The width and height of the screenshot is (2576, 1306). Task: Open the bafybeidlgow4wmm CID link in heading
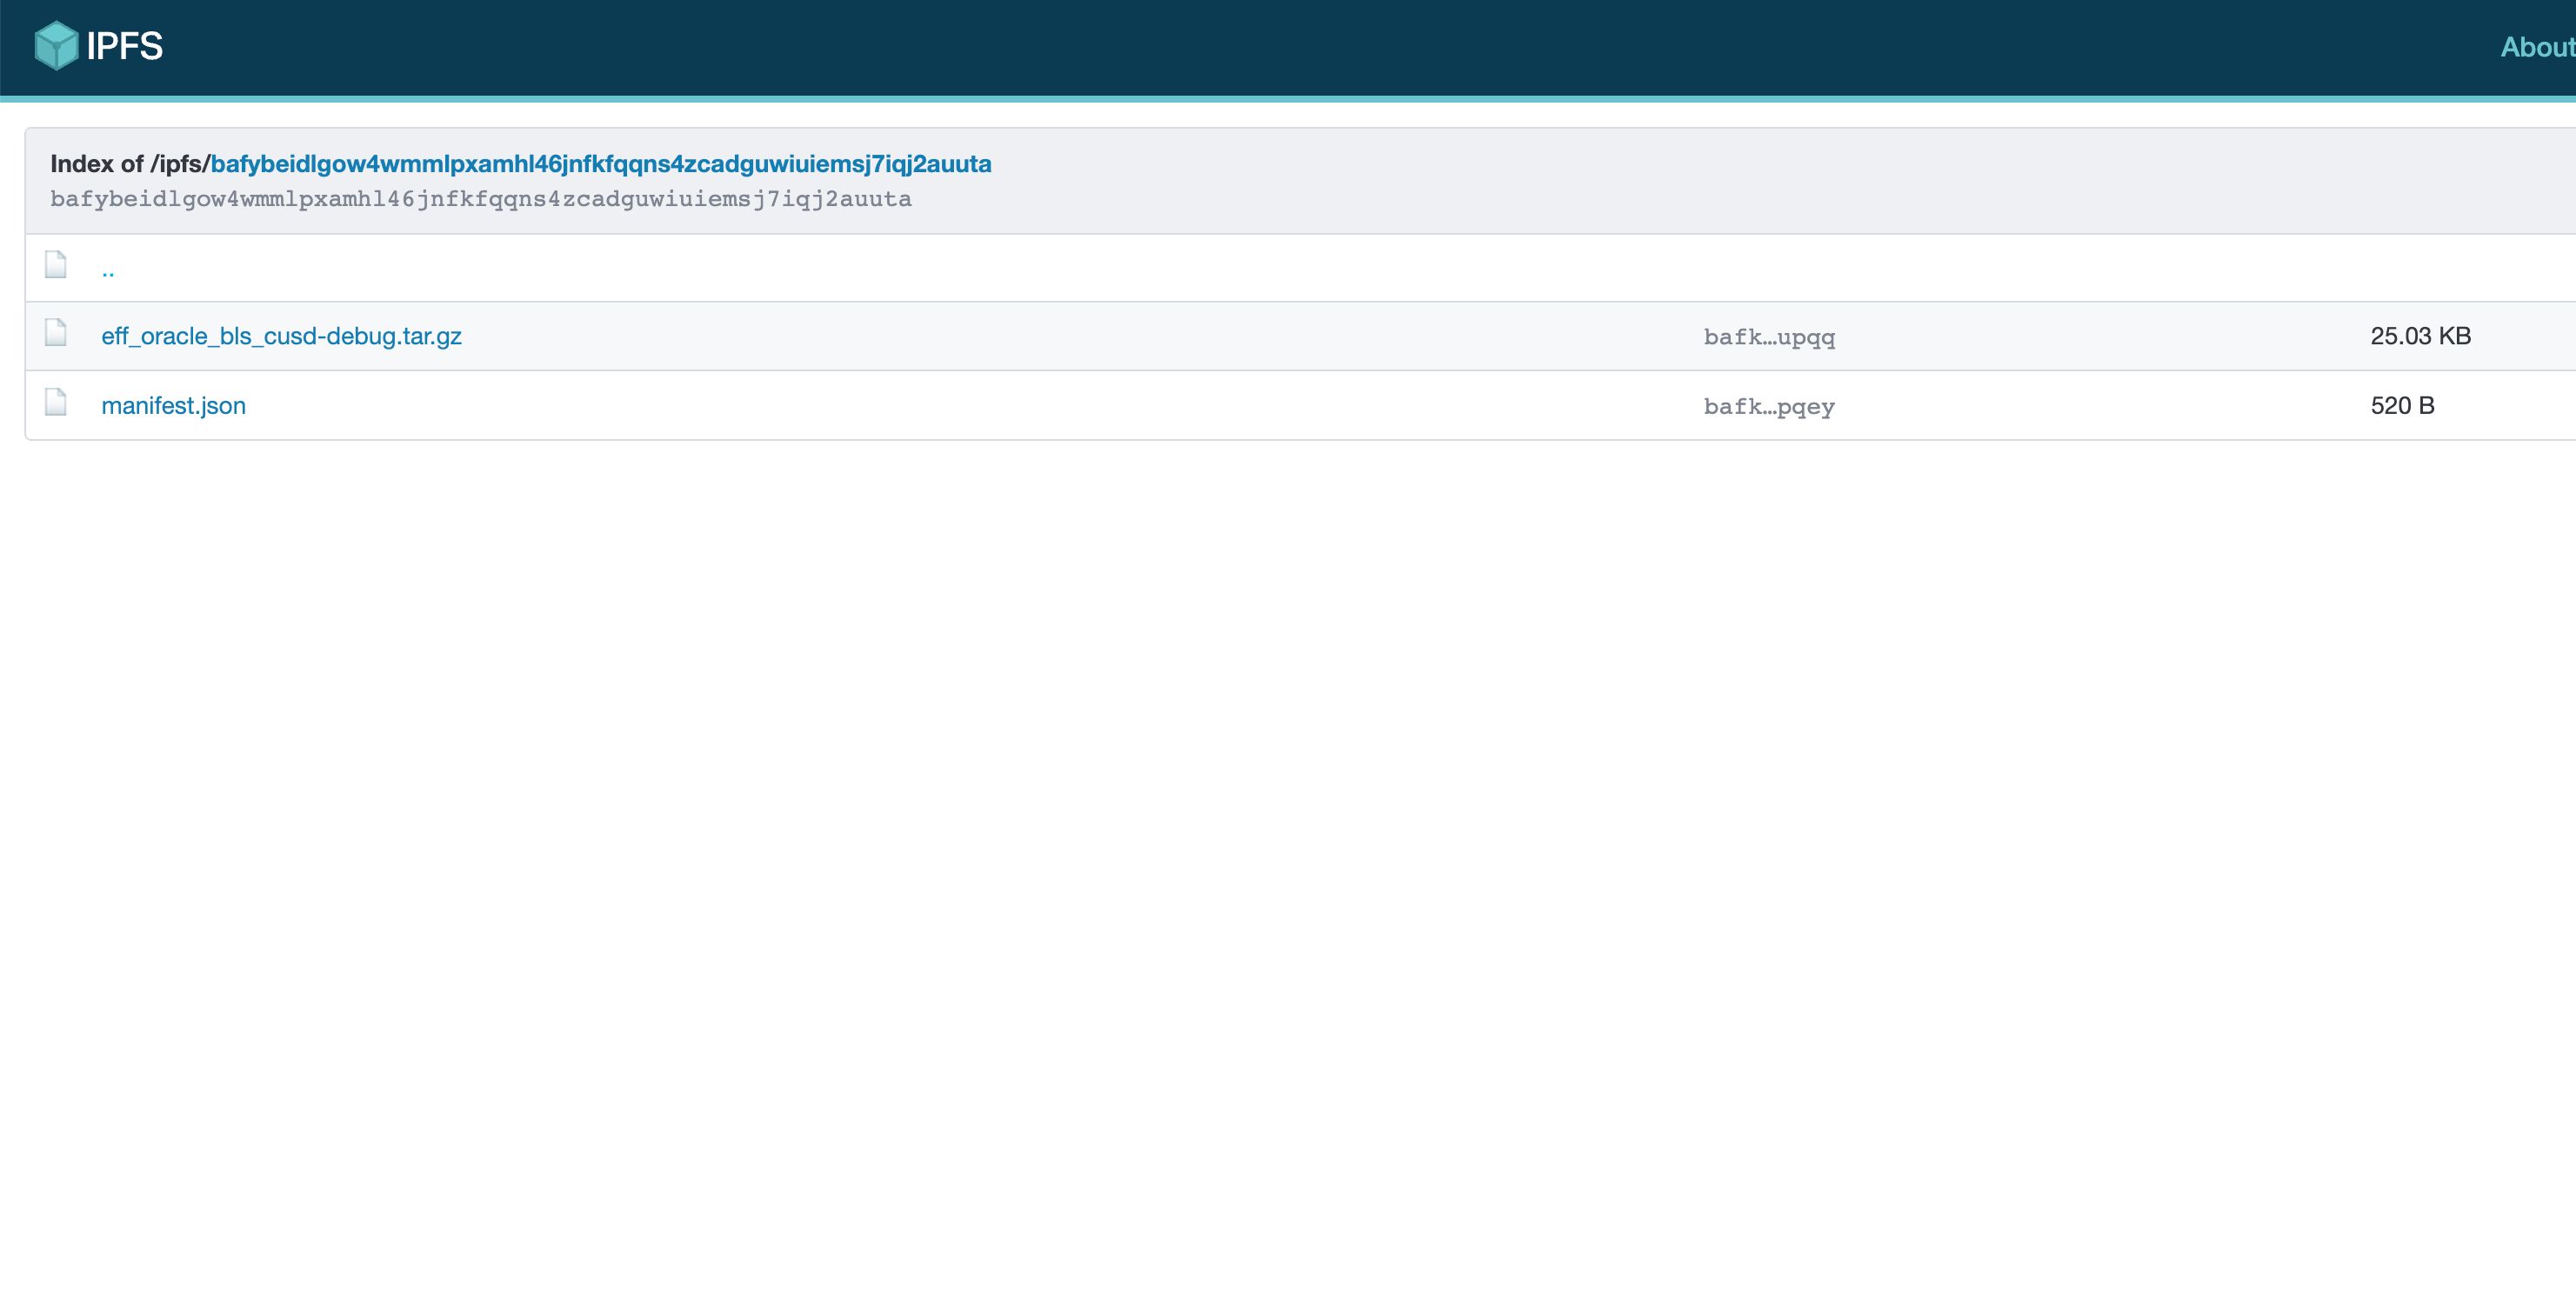coord(601,164)
